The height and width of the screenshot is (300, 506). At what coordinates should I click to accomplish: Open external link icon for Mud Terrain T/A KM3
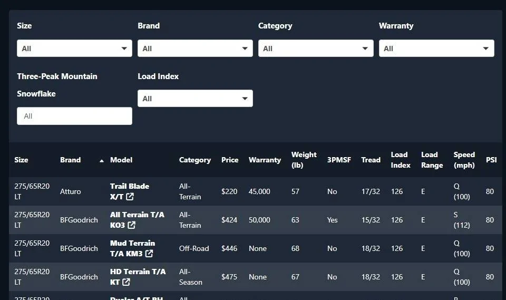pos(149,254)
